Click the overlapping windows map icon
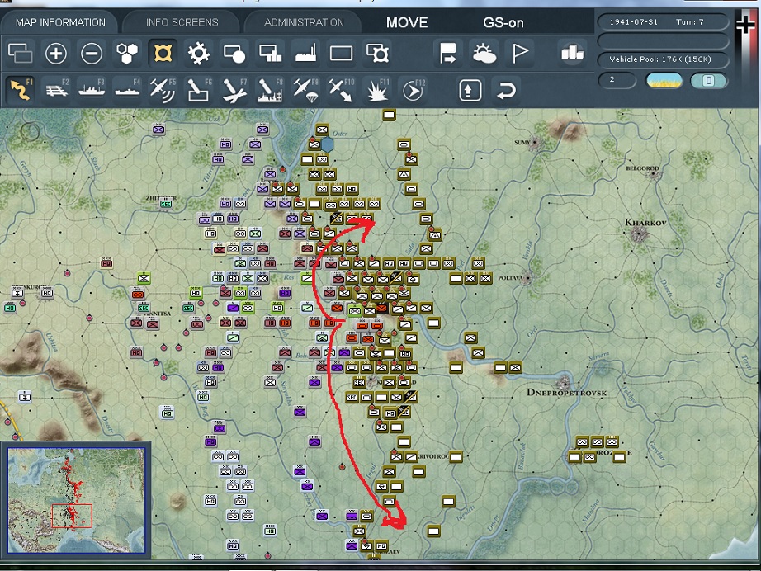This screenshot has width=761, height=571. point(21,53)
